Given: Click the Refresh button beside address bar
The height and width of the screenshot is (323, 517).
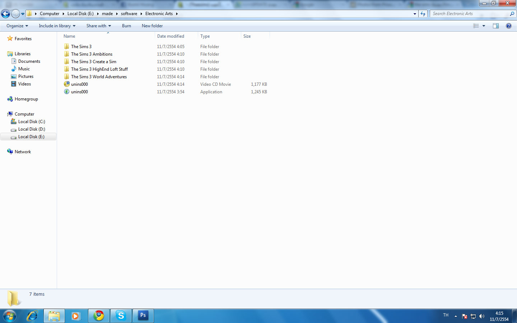Looking at the screenshot, I should pyautogui.click(x=423, y=14).
